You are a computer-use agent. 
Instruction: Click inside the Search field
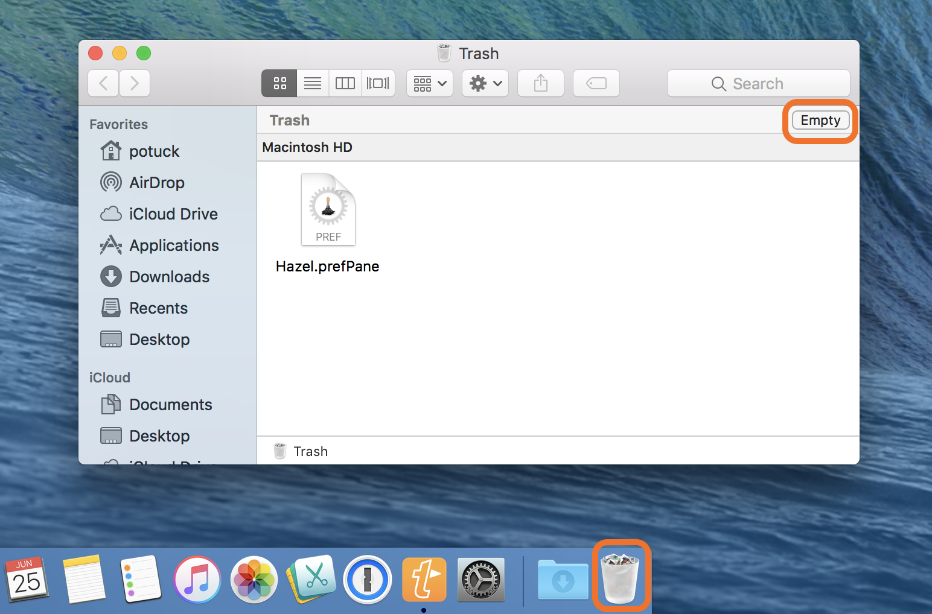758,84
